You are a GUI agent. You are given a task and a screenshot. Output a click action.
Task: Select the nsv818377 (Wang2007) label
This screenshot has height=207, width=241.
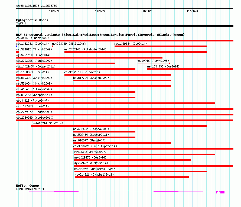pyautogui.click(x=89, y=140)
